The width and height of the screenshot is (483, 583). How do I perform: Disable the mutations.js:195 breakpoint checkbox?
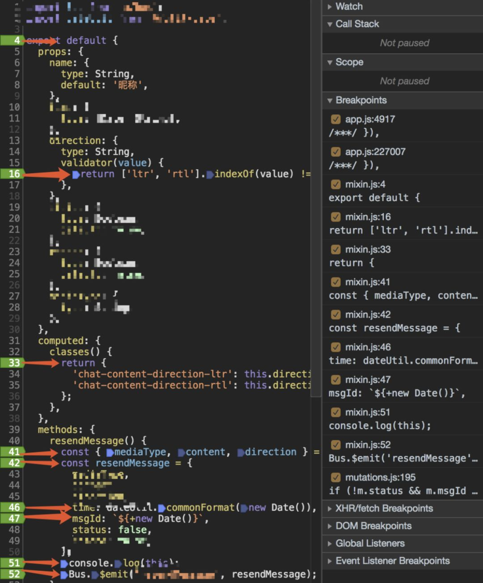coord(335,478)
